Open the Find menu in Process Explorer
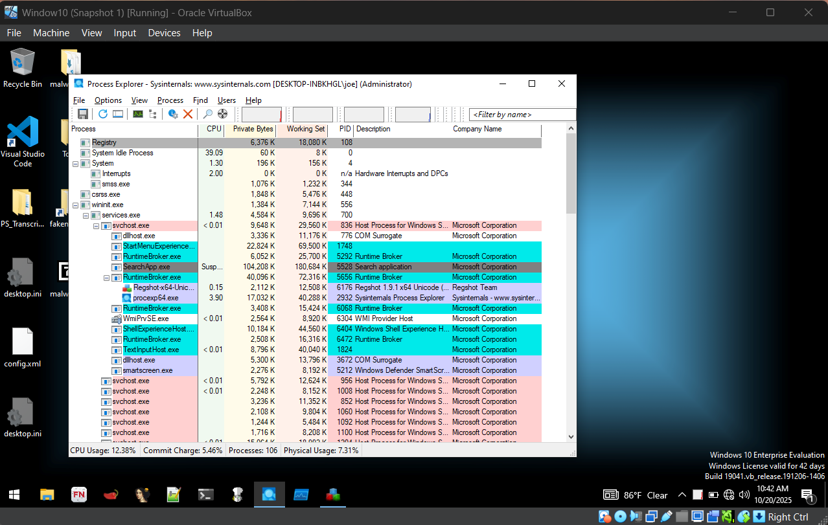This screenshot has width=828, height=525. 201,100
